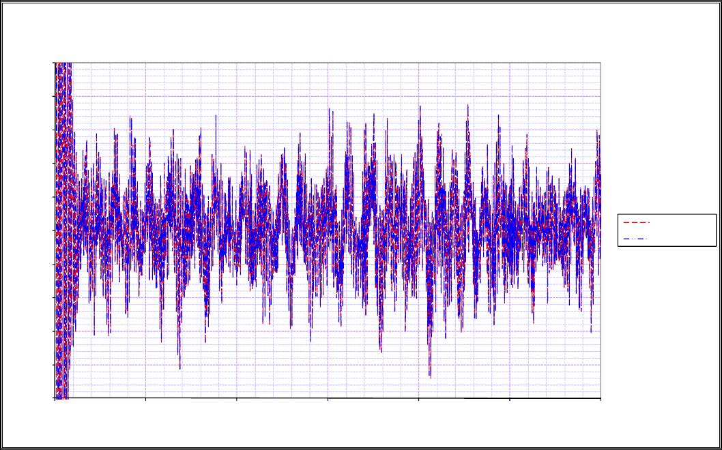The height and width of the screenshot is (450, 722).
Task: Click the topmost tick on the vertical axis
Action: click(x=53, y=63)
